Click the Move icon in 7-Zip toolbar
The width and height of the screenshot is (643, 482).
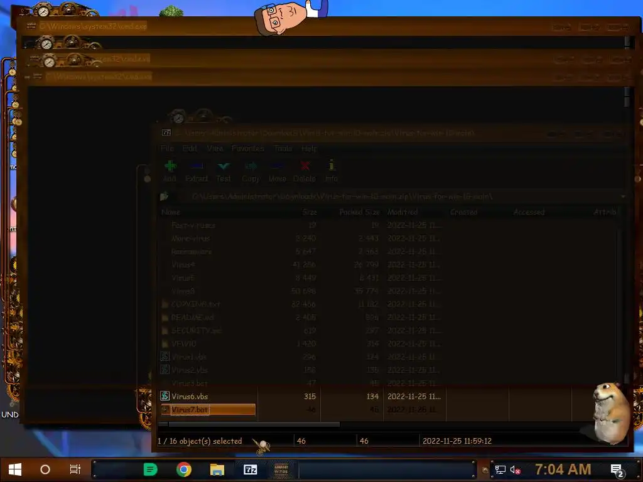click(x=277, y=166)
